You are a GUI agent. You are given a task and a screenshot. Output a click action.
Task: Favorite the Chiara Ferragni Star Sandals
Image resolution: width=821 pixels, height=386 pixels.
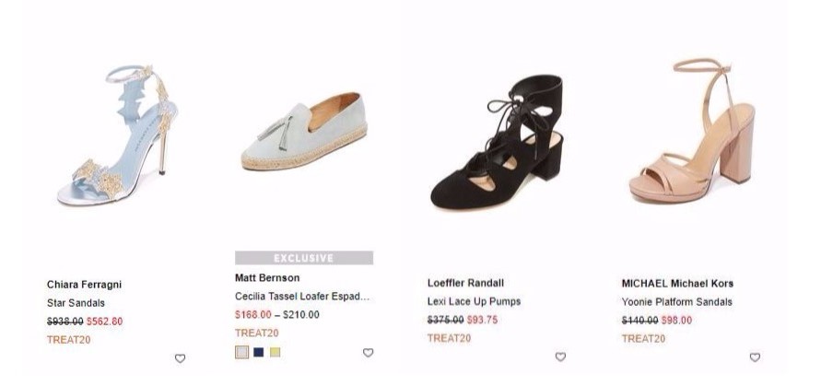(180, 358)
